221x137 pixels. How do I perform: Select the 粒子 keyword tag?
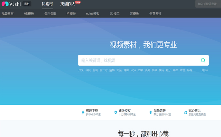pos(168,70)
